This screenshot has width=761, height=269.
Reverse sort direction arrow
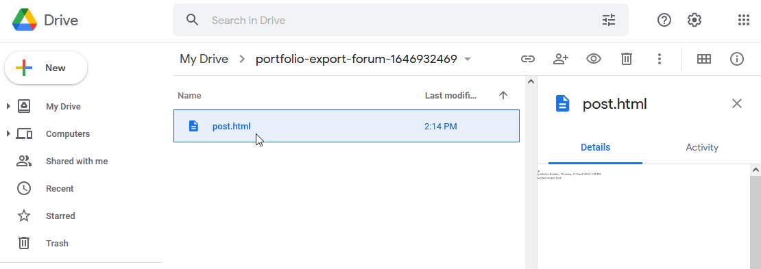(503, 95)
